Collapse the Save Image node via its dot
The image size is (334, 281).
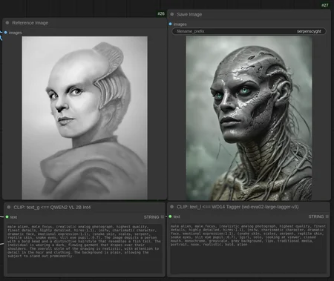pyautogui.click(x=172, y=14)
